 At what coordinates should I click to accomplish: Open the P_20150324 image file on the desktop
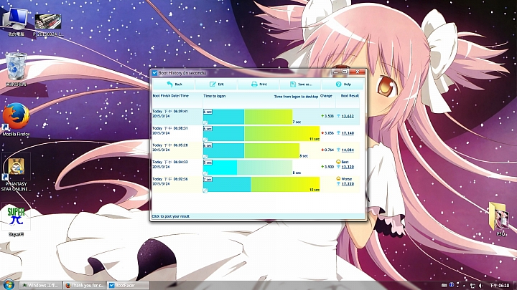pos(48,24)
